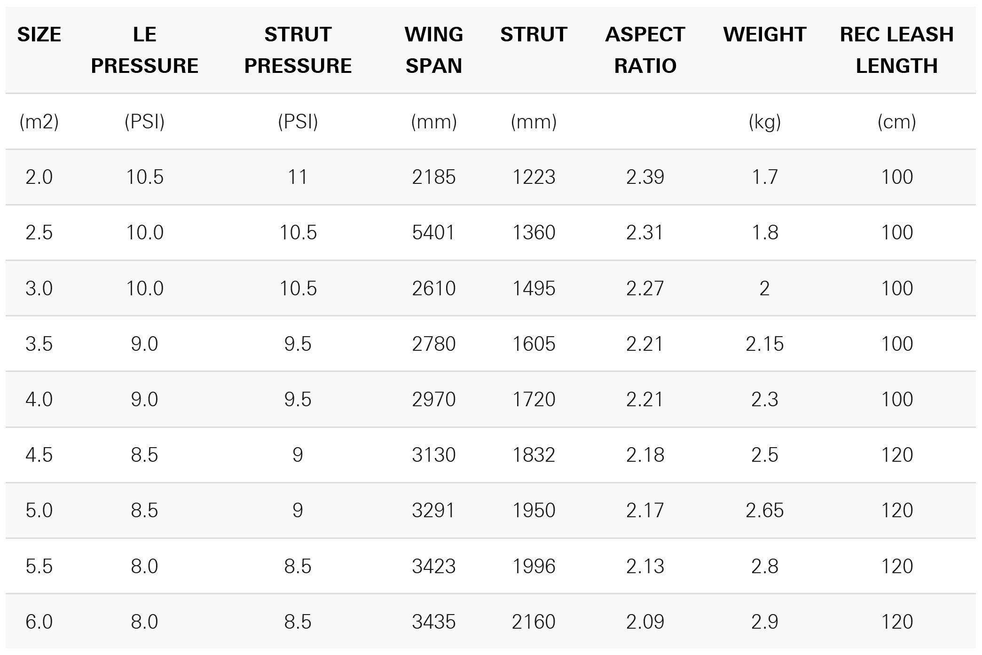Click strut length value 1223
This screenshot has width=982, height=655.
pos(534,177)
